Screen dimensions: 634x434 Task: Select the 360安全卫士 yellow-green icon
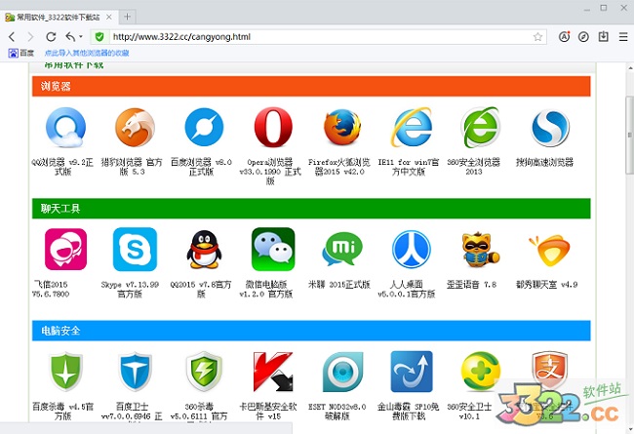tap(480, 372)
